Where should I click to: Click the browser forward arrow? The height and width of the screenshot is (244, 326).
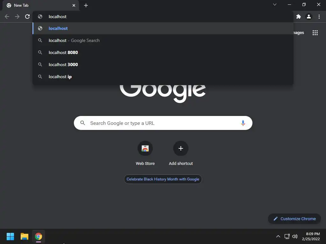click(17, 17)
